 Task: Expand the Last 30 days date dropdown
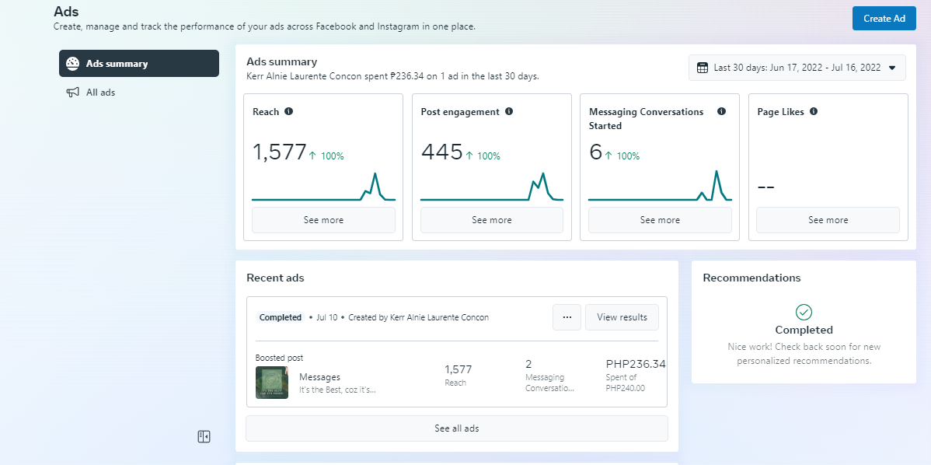tap(891, 68)
